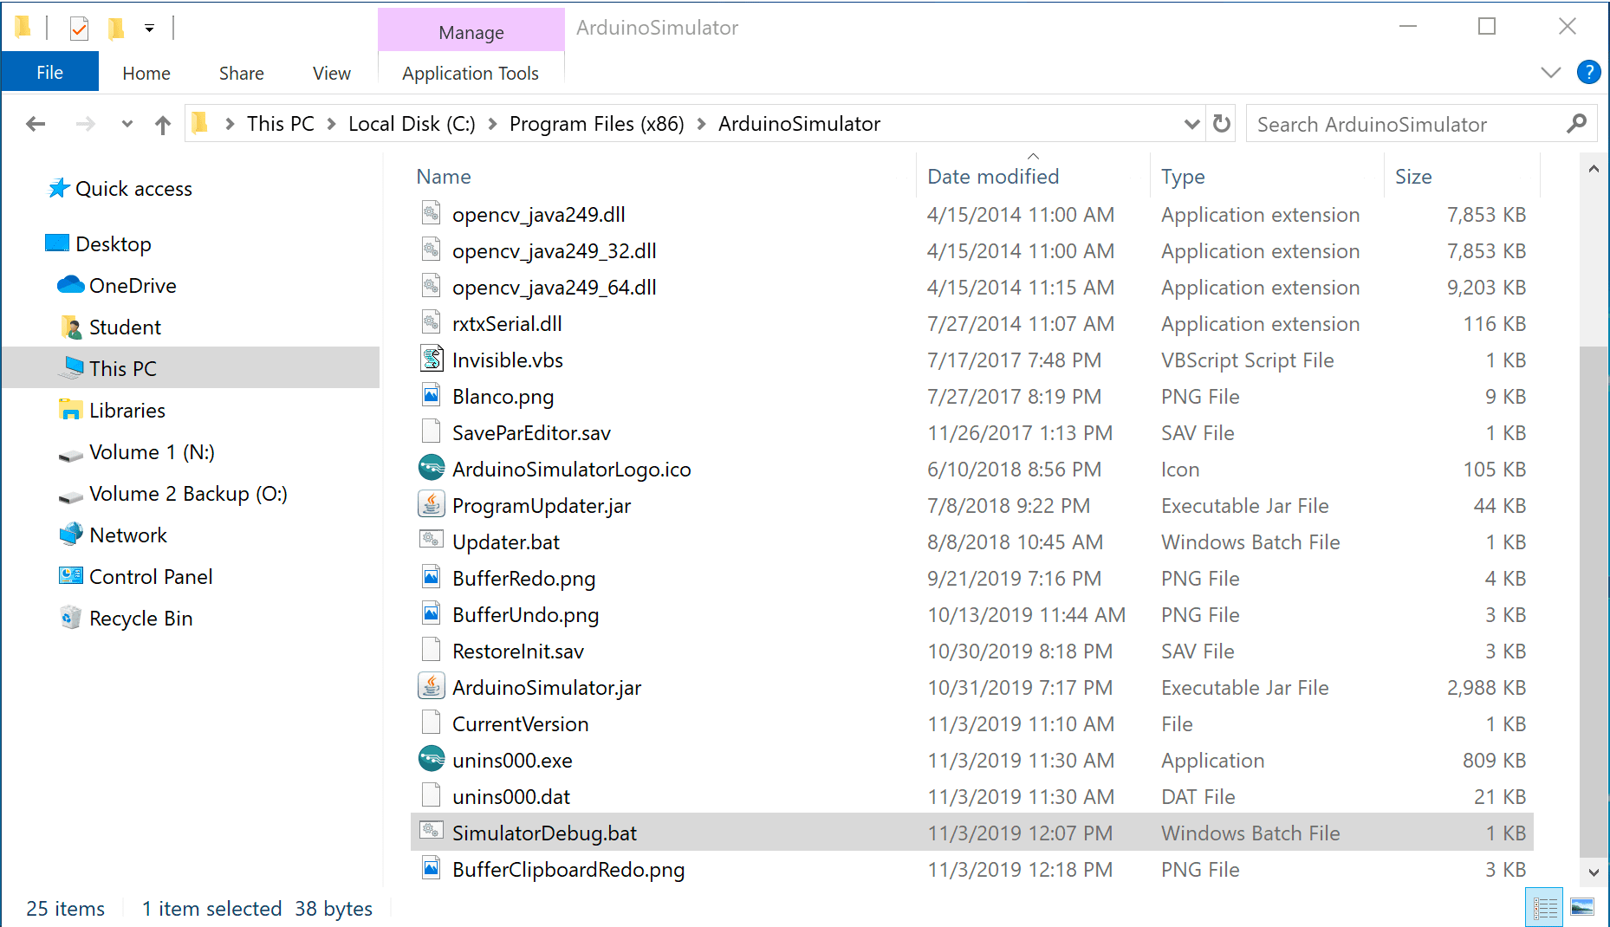Click the Quick access star icon
The height and width of the screenshot is (927, 1610).
coord(58,188)
